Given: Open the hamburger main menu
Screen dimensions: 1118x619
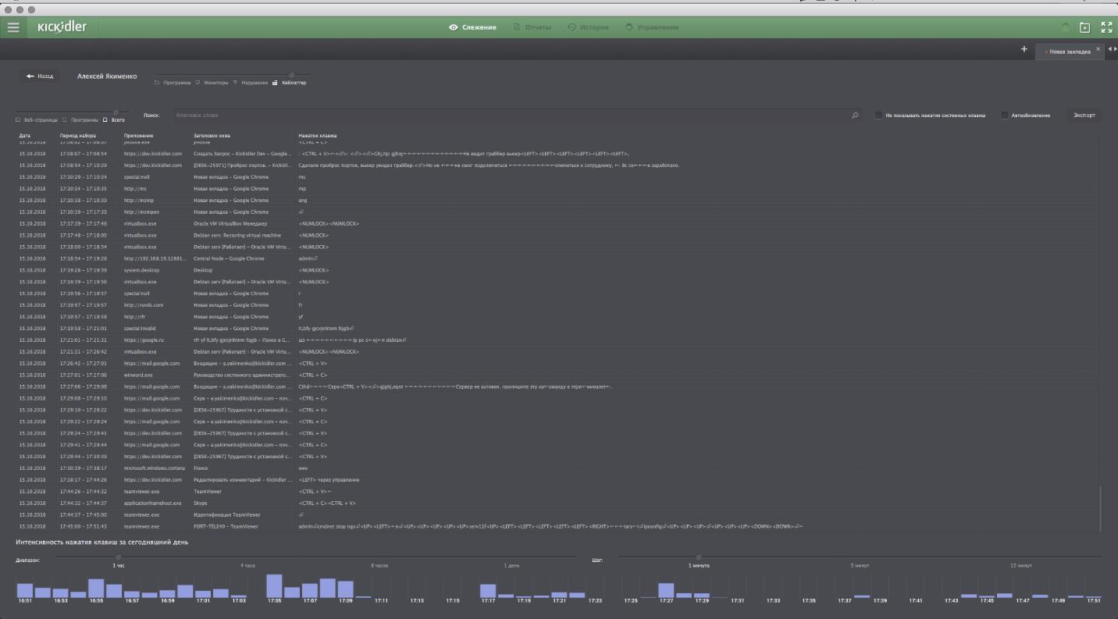Looking at the screenshot, I should pos(12,27).
